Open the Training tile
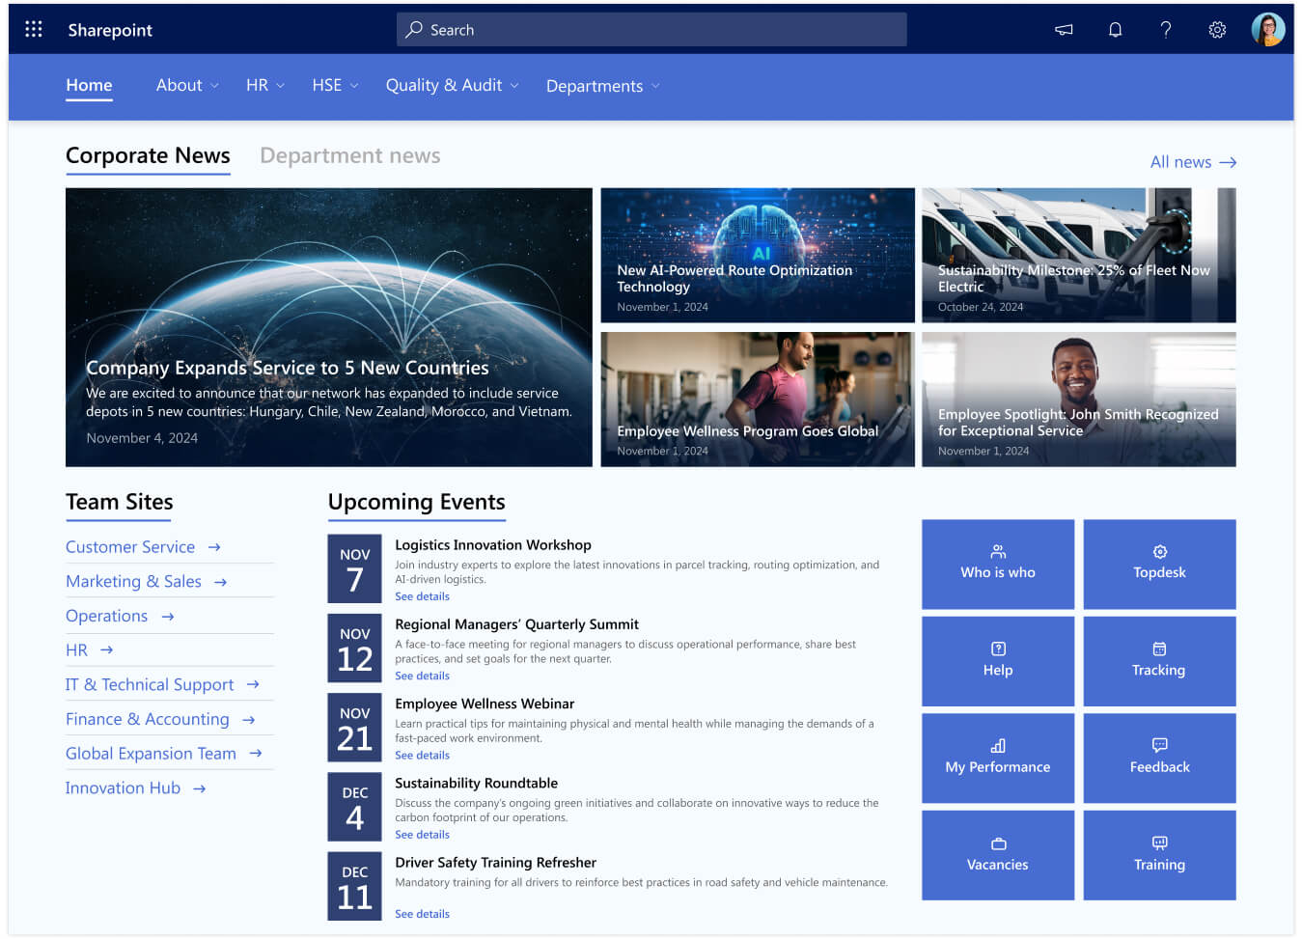The width and height of the screenshot is (1302, 939). [x=1159, y=855]
